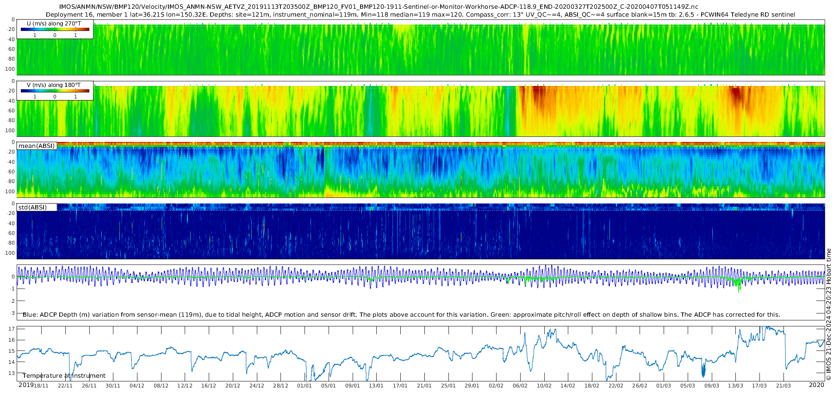Click the 17 tick on temperature axis
Image resolution: width=833 pixels, height=393 pixels.
click(x=12, y=329)
